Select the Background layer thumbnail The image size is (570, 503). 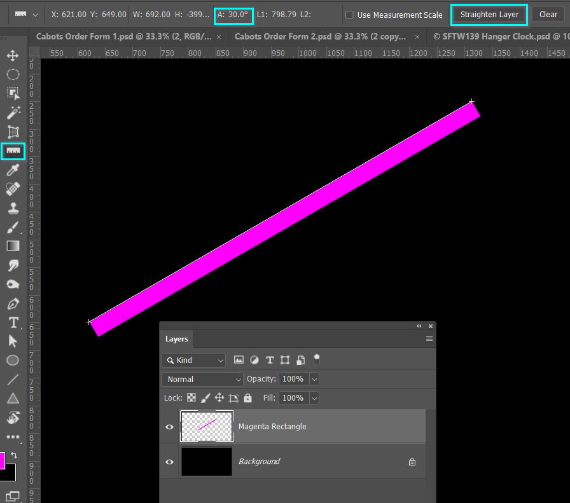pyautogui.click(x=207, y=461)
